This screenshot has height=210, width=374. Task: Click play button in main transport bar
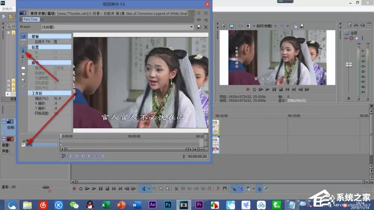point(94,189)
